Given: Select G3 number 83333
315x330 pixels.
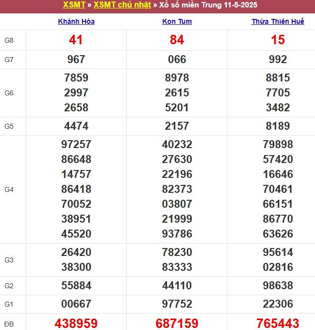Looking at the screenshot, I should 177,267.
